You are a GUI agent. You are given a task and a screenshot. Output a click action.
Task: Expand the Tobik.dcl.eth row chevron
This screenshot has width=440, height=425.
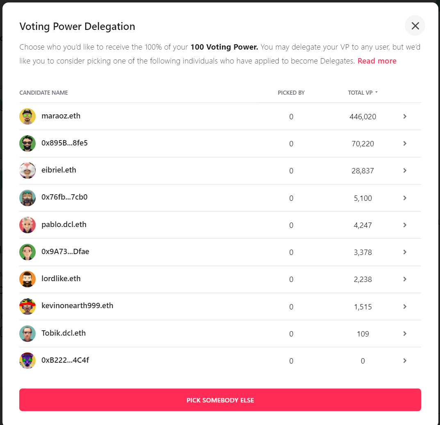point(405,334)
